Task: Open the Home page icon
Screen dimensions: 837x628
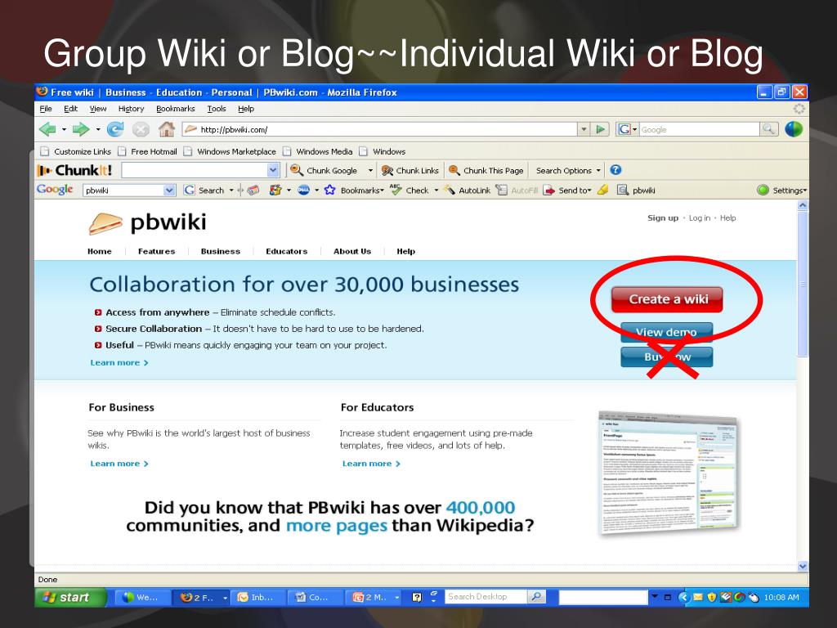Action: click(167, 129)
